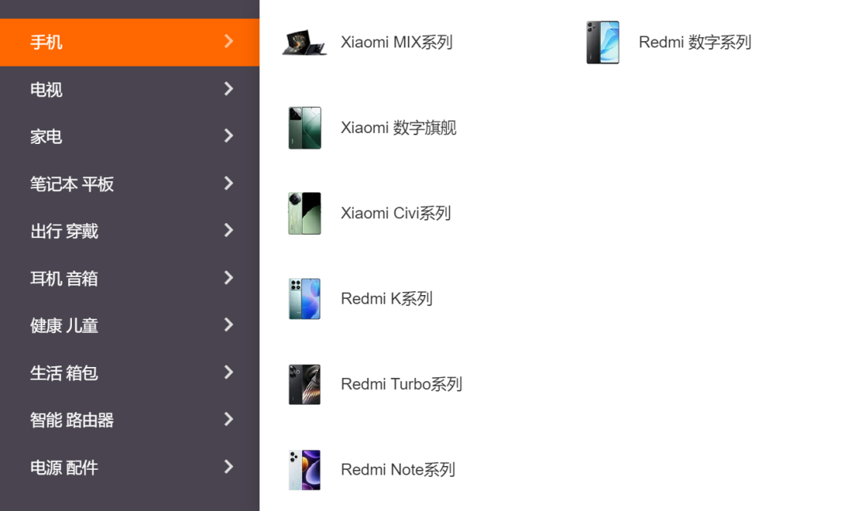The height and width of the screenshot is (511, 854).
Task: Click the arrow beside 智能 路由器
Action: pyautogui.click(x=229, y=419)
